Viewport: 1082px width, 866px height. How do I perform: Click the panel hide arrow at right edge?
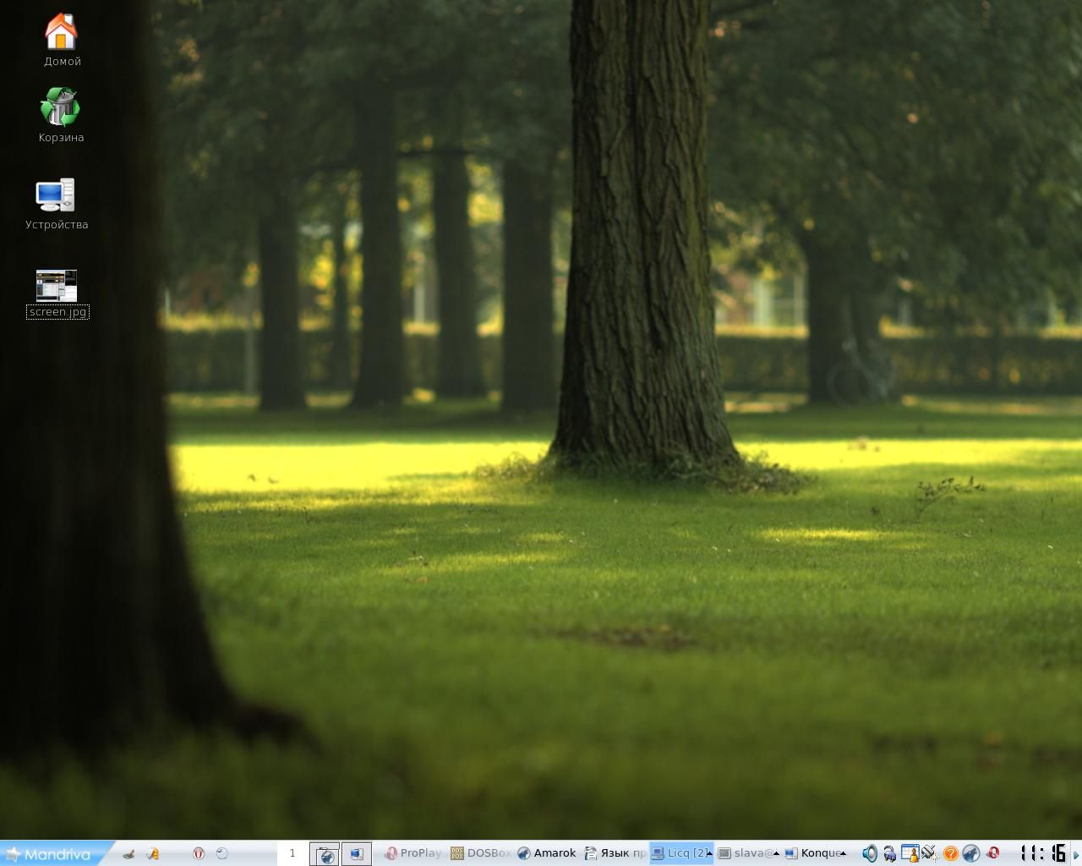(x=1077, y=853)
